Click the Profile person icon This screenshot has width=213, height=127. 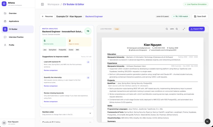pos(5,45)
